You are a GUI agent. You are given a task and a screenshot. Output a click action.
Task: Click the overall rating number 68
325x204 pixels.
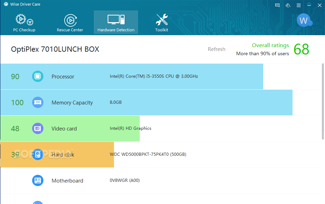coord(301,49)
